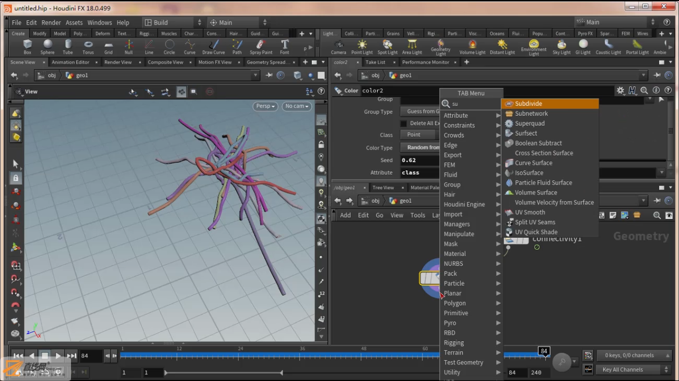Image resolution: width=679 pixels, height=381 pixels.
Task: Click the Attribute class text field
Action: (420, 173)
